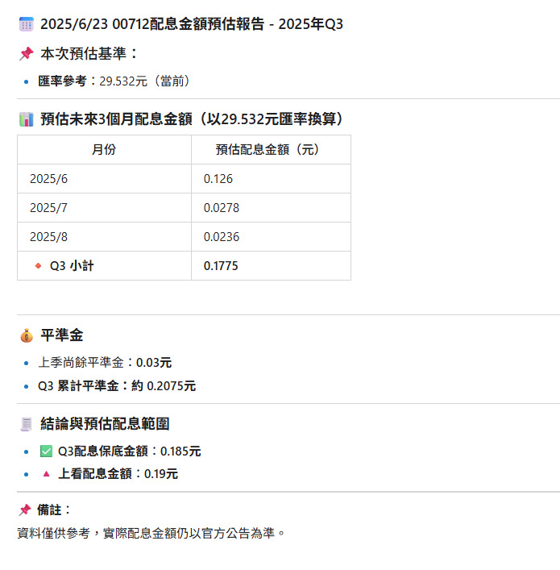Click the 2025/8 table cell
Image resolution: width=560 pixels, height=570 pixels.
tap(104, 237)
